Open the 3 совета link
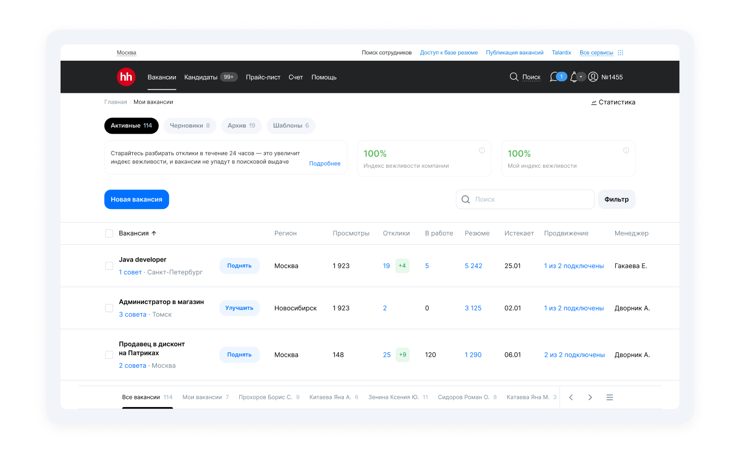Screen dimensions: 740x454 pyautogui.click(x=133, y=315)
